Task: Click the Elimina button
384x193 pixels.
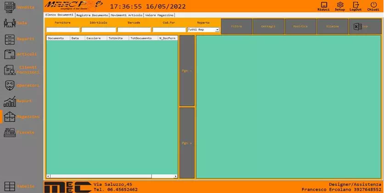Action: [x=333, y=27]
